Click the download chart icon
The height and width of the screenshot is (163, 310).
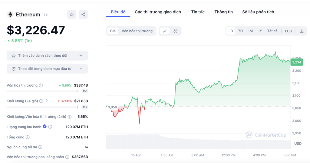pyautogui.click(x=302, y=31)
